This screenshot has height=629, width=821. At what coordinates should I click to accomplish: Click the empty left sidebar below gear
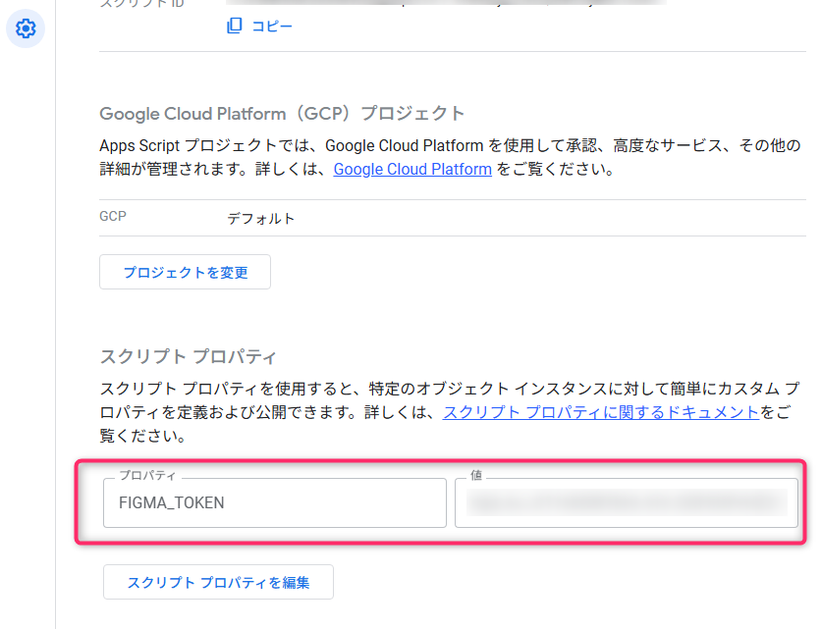27,343
